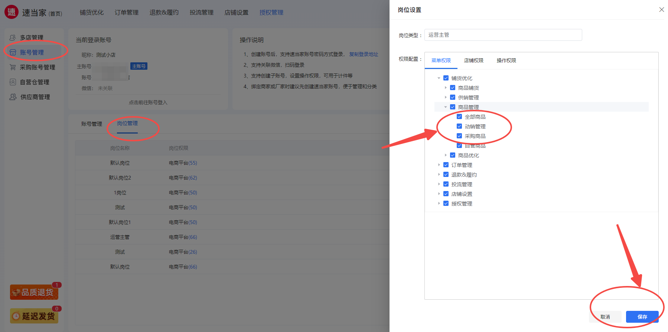This screenshot has height=332, width=668.
Task: Collapse the 铺货优化 tree node
Action: coord(439,78)
